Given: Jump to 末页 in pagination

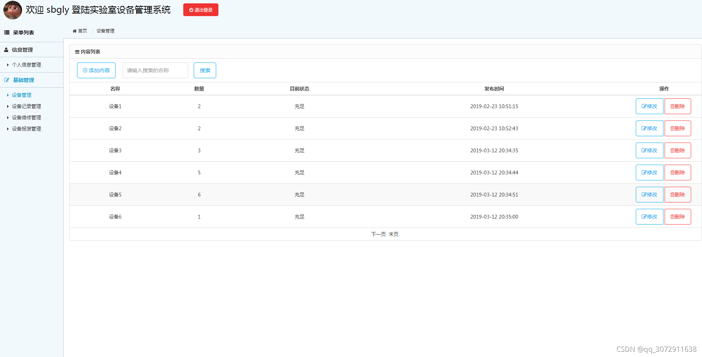Looking at the screenshot, I should (393, 234).
